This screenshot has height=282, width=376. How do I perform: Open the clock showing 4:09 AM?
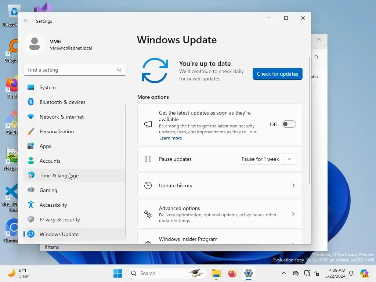point(335,273)
